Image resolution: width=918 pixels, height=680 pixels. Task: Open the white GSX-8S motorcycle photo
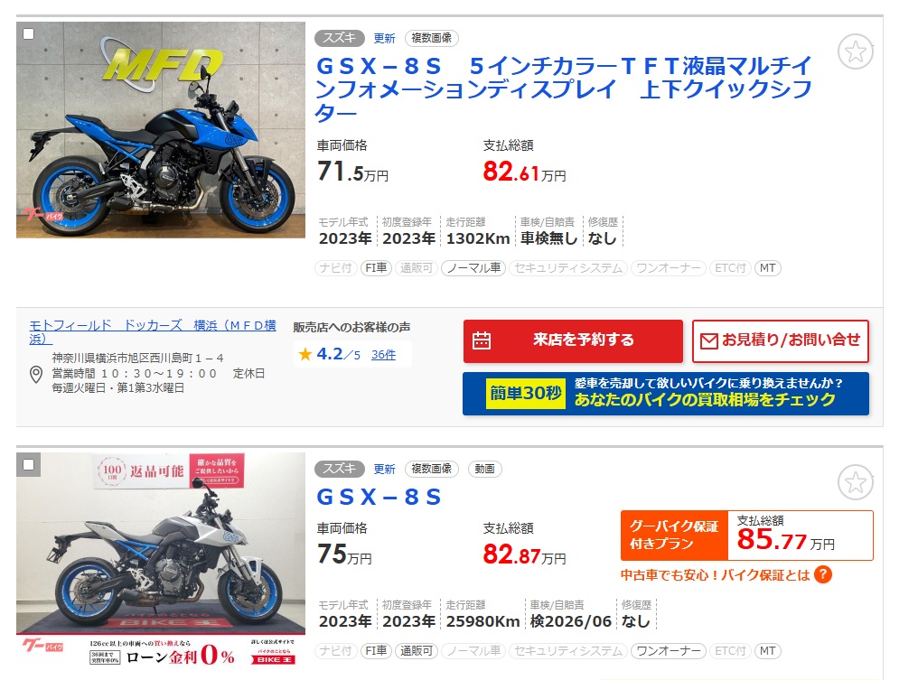point(161,560)
